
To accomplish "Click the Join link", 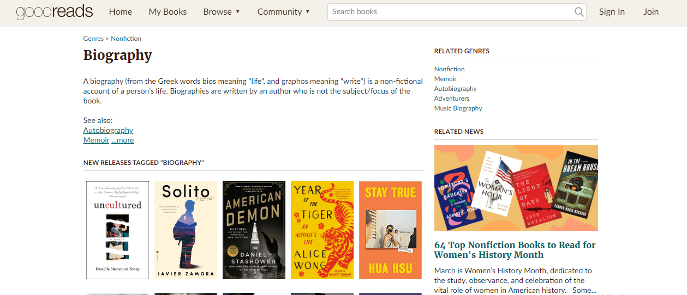I will 651,11.
